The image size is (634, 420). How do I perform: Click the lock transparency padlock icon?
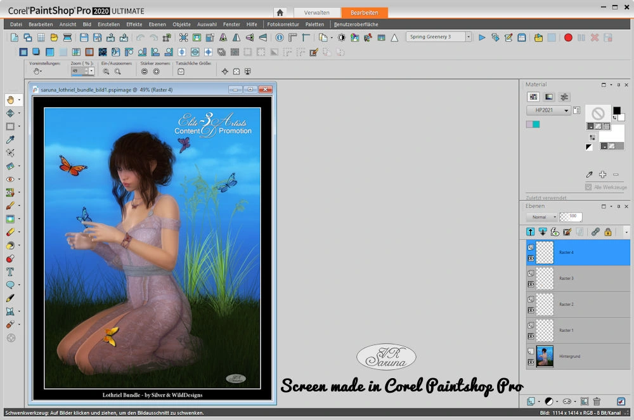(608, 232)
